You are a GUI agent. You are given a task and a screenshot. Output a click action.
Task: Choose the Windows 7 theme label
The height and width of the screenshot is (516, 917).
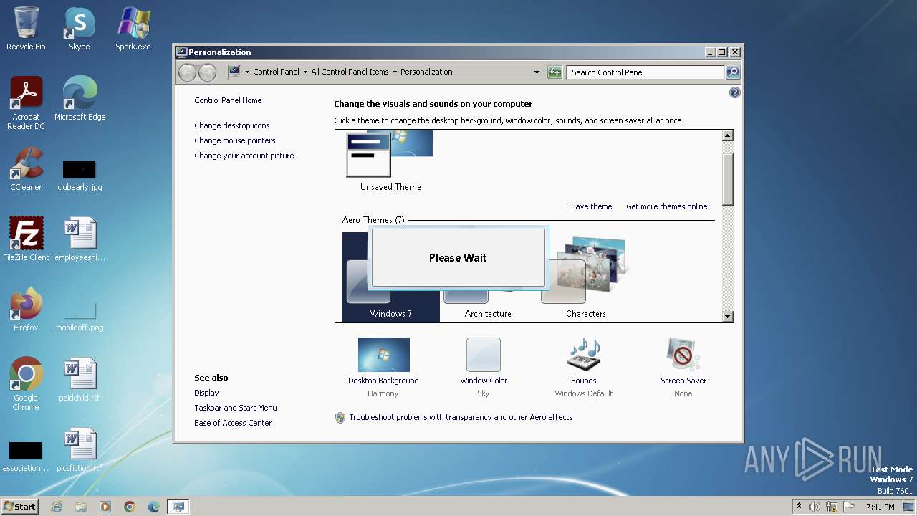390,314
